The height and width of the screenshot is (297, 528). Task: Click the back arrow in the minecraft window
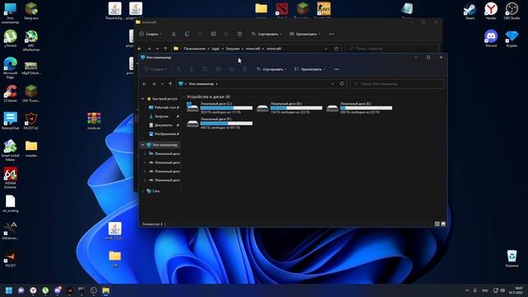139,49
